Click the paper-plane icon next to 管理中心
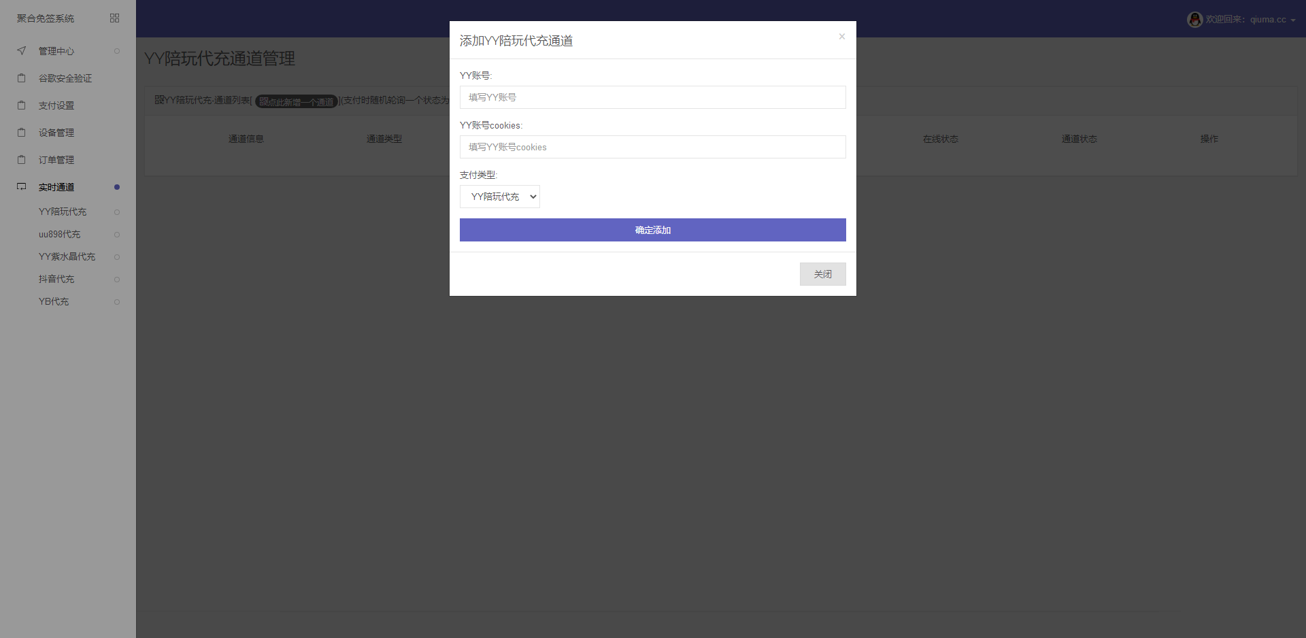Screen dimensions: 1306x638 tap(22, 51)
